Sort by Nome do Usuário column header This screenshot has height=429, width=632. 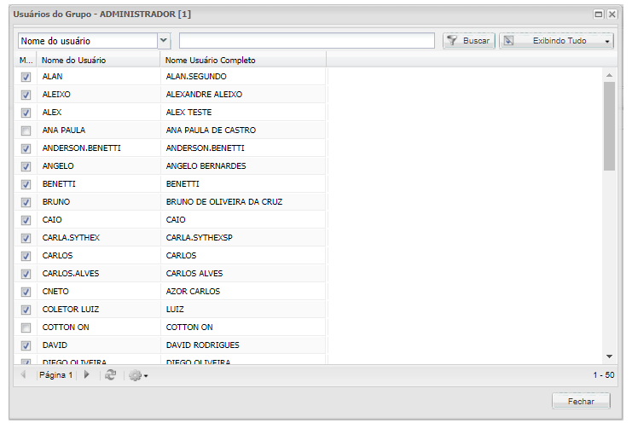tap(98, 60)
